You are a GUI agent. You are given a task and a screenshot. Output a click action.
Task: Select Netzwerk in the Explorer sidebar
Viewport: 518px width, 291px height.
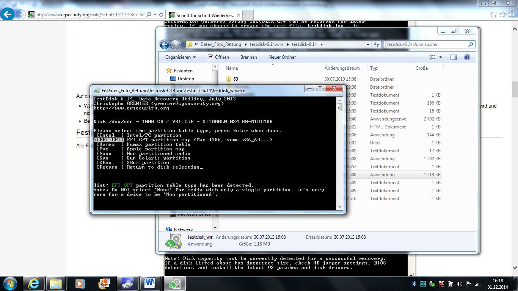(184, 230)
